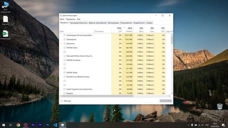This screenshot has height=128, width=228.
Task: Collapse details with the Меньше toggle
Action: point(66,101)
